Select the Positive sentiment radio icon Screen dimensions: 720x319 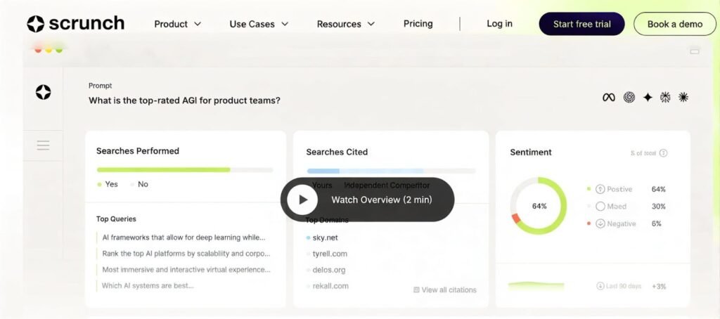[600, 189]
